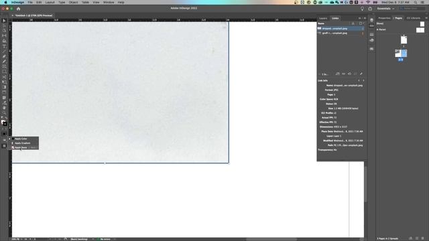Select the second .jpeg link row
Screen dimensions: 429x241
click(x=341, y=33)
